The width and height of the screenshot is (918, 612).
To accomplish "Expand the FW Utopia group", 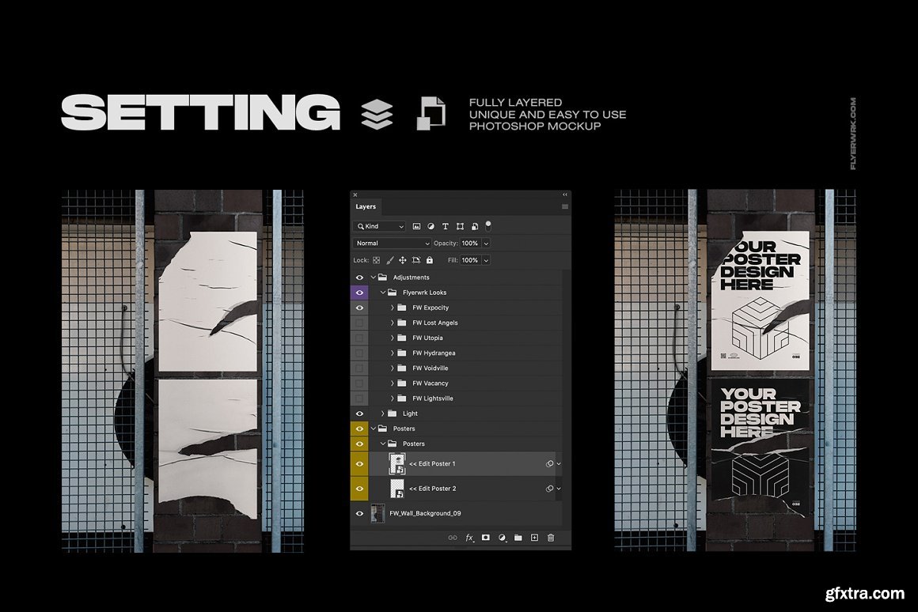I will (x=393, y=338).
